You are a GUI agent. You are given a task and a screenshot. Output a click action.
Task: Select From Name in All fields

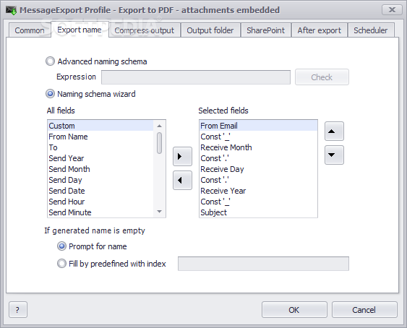point(100,137)
